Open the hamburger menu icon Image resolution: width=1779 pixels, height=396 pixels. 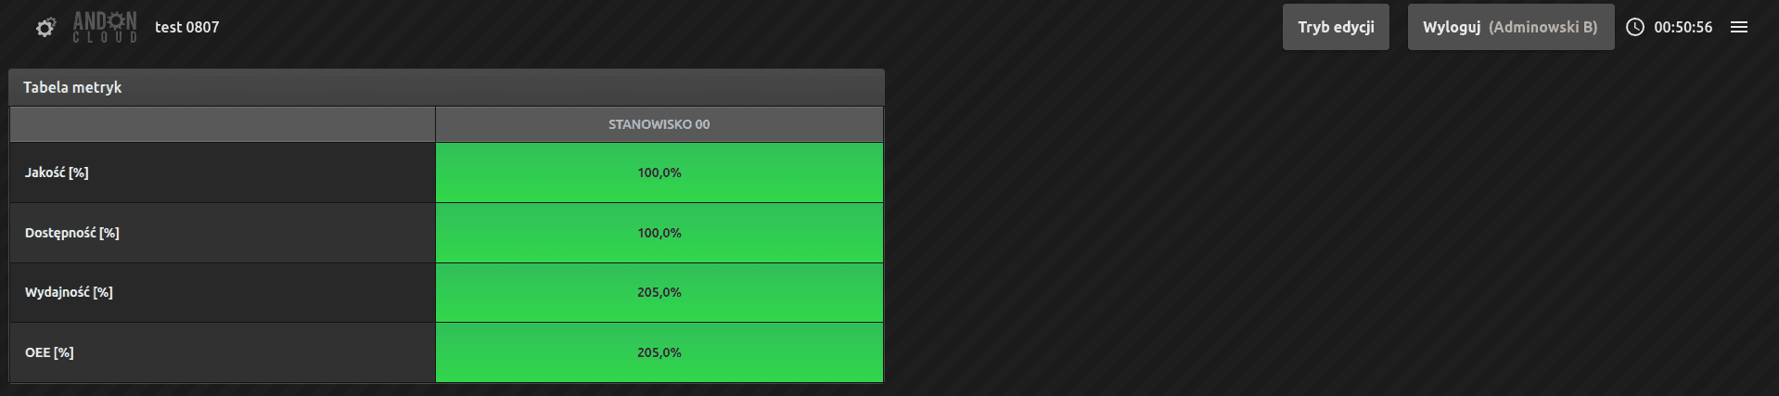point(1739,27)
